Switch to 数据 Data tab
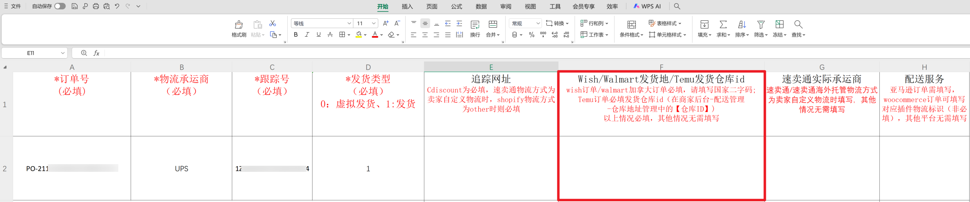Image resolution: width=970 pixels, height=202 pixels. click(481, 7)
